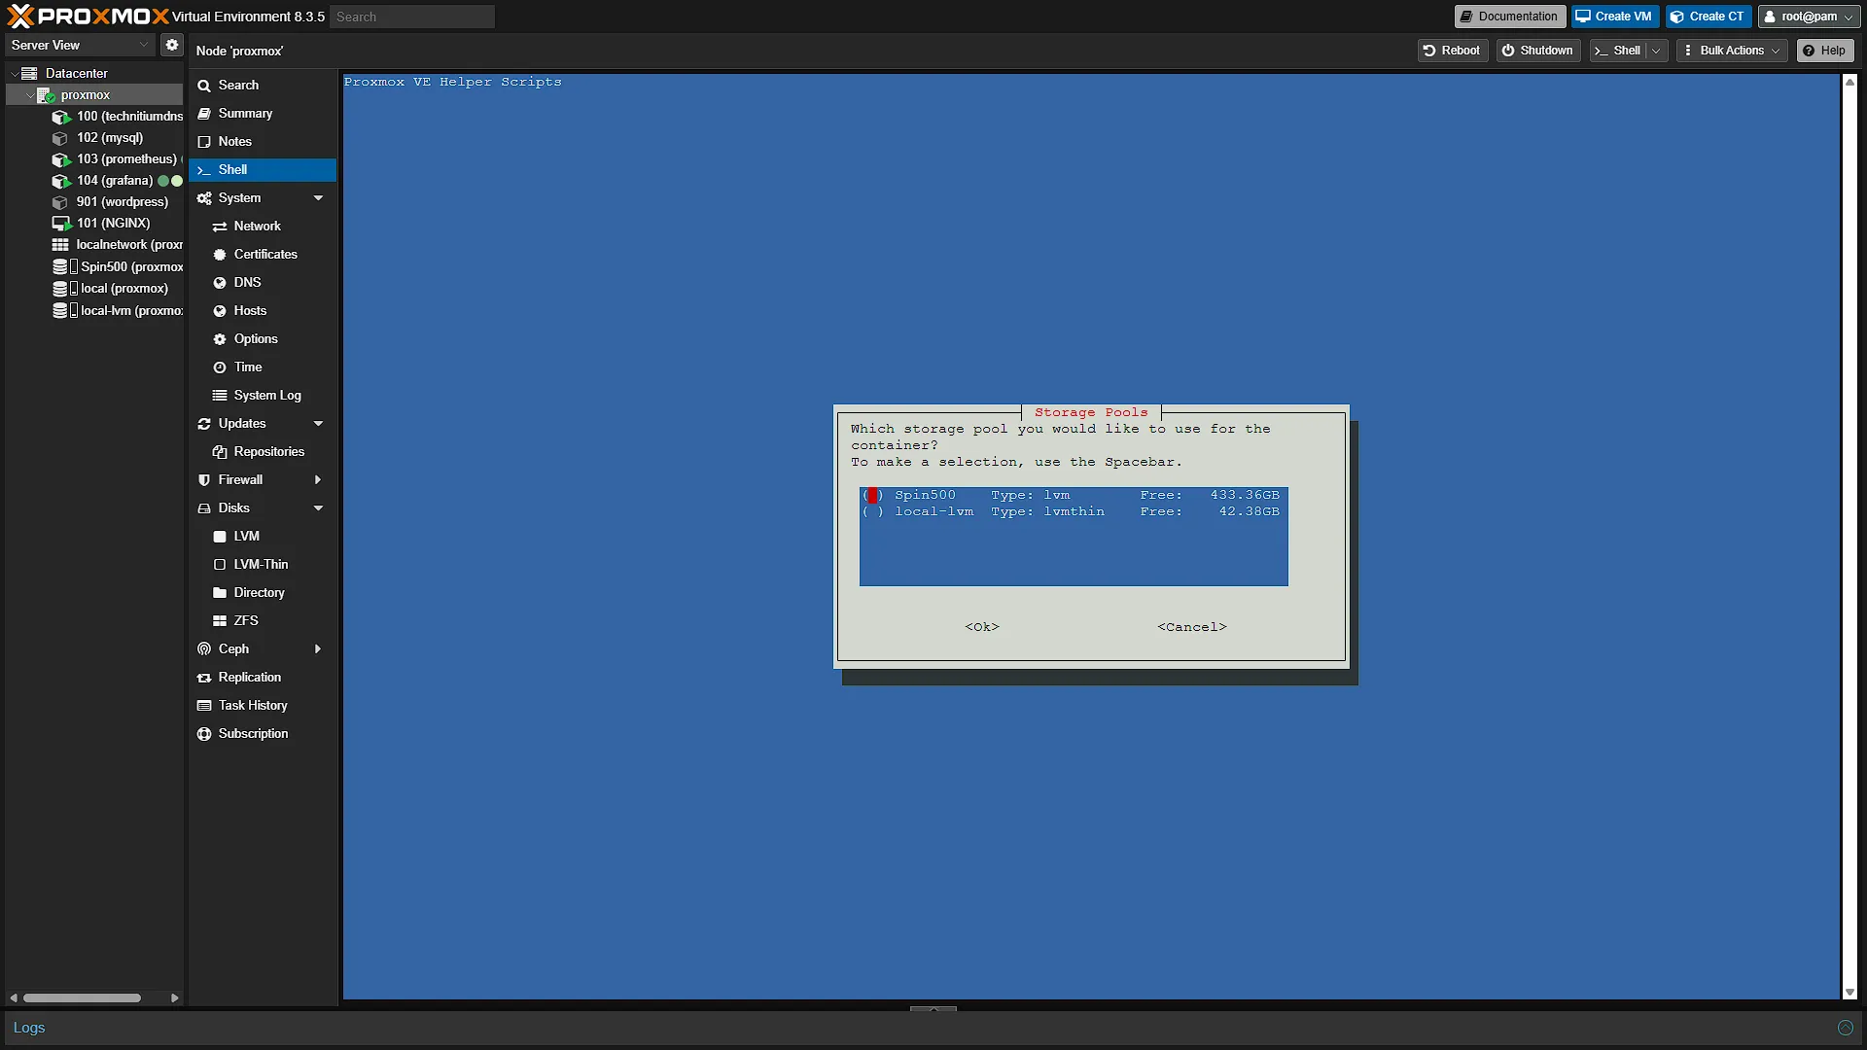Open the Bulk Actions dropdown
The image size is (1867, 1050).
click(x=1732, y=51)
